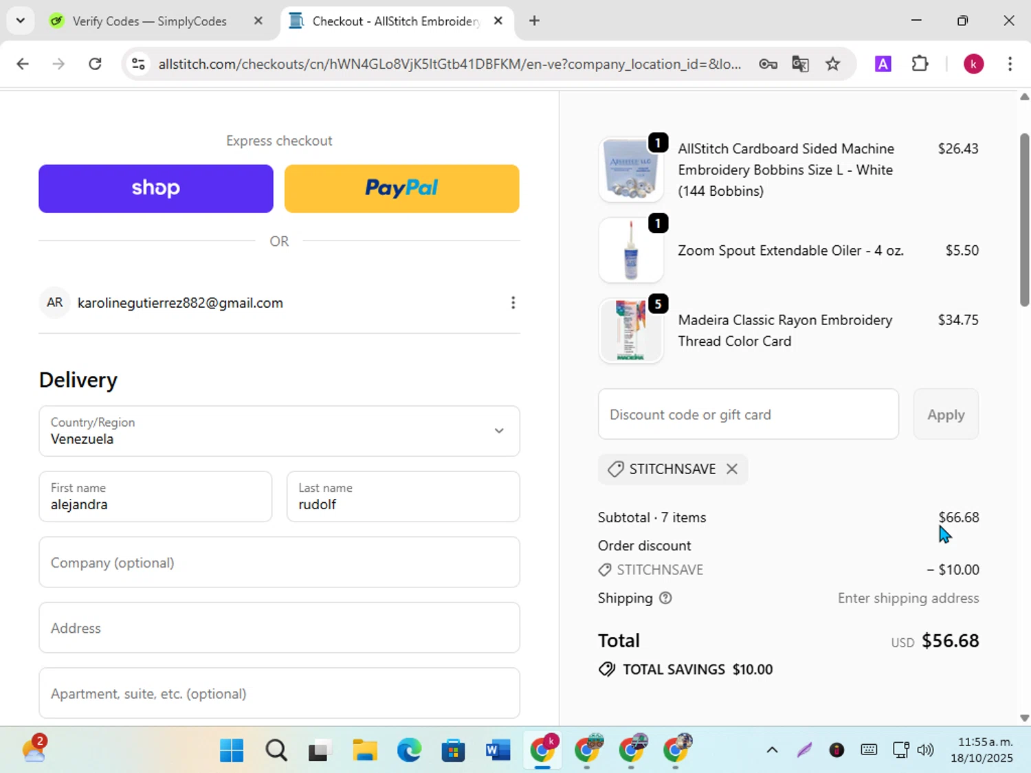Click the Last name field
Image resolution: width=1031 pixels, height=773 pixels.
[403, 496]
